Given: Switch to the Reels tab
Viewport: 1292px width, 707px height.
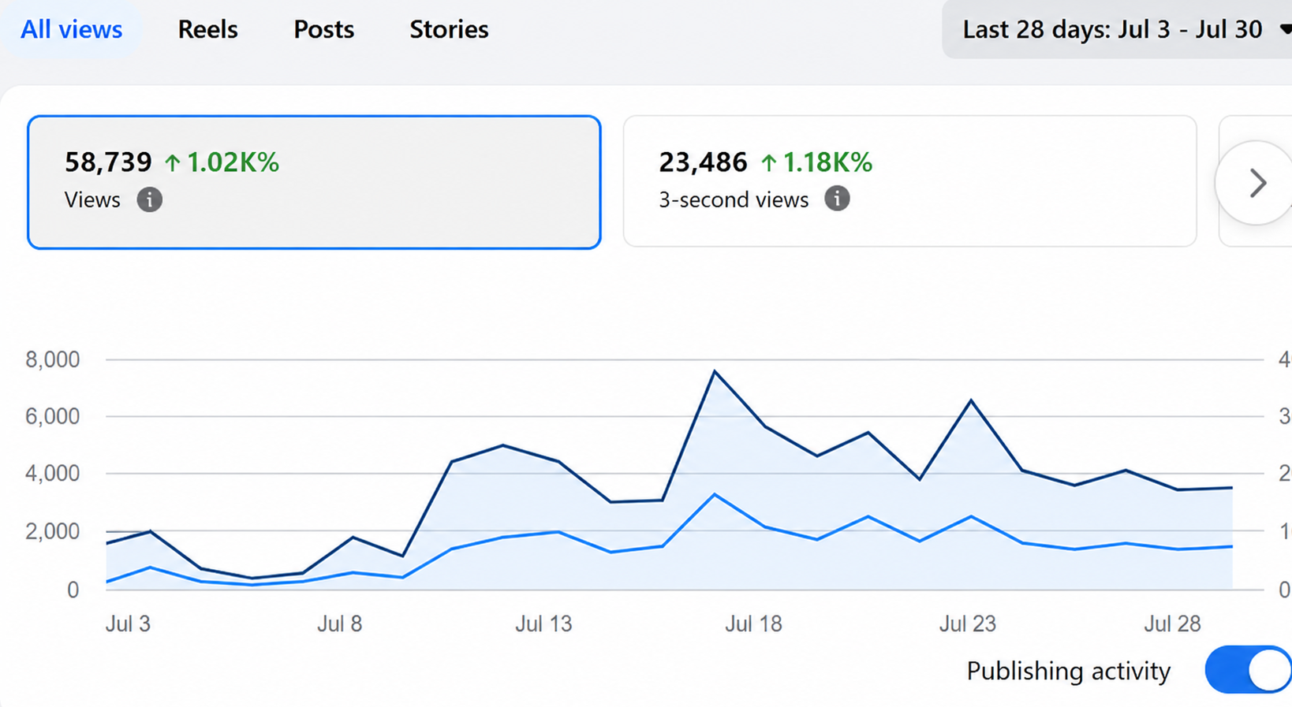Looking at the screenshot, I should point(207,29).
